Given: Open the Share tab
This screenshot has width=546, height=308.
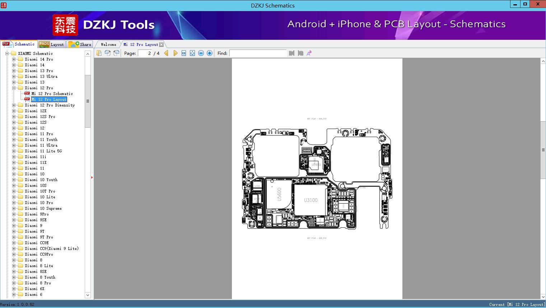Looking at the screenshot, I should click(x=80, y=44).
